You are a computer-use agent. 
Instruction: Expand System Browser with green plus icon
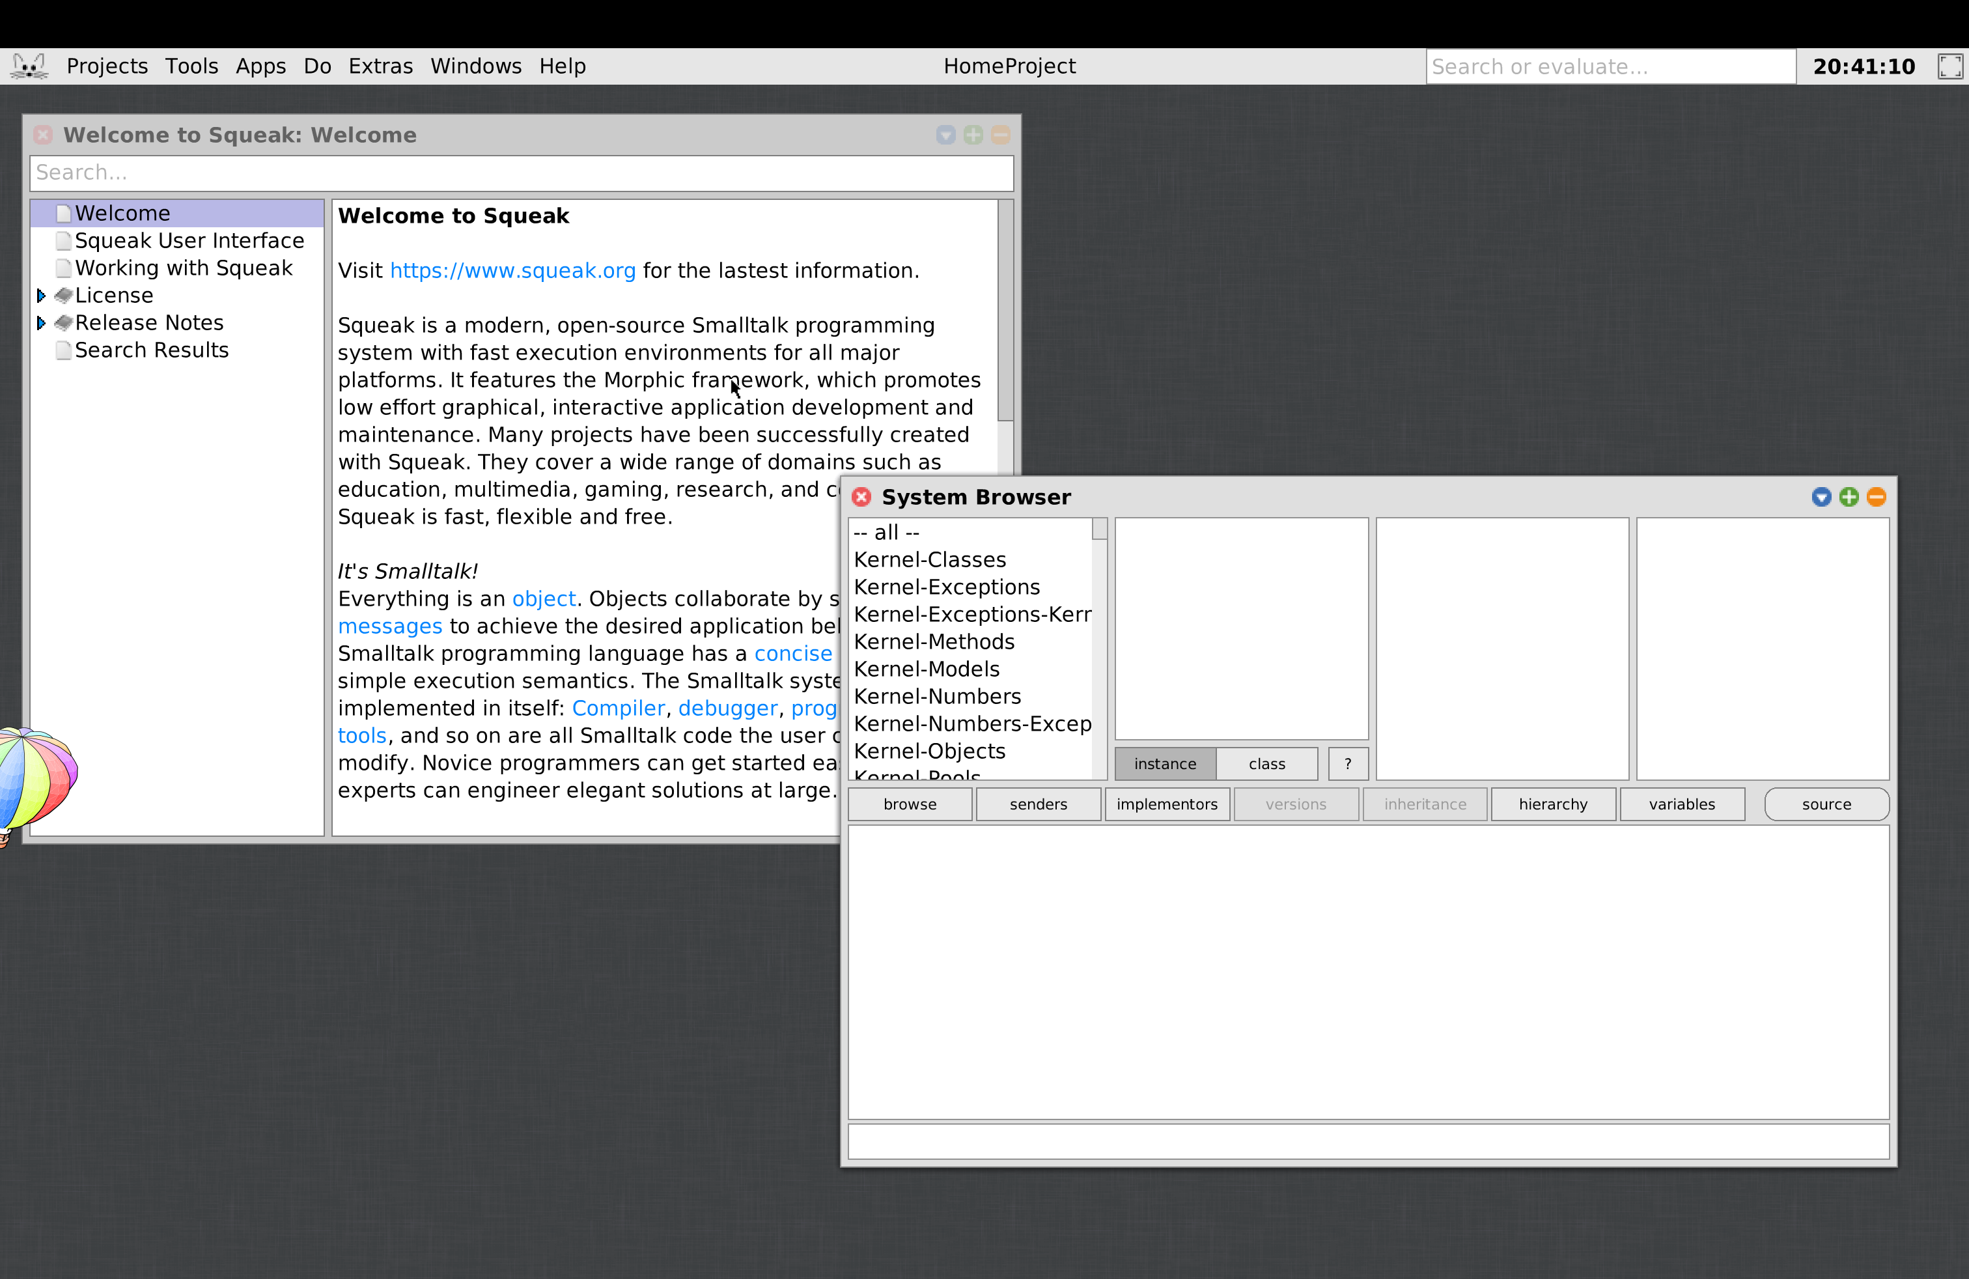1848,497
